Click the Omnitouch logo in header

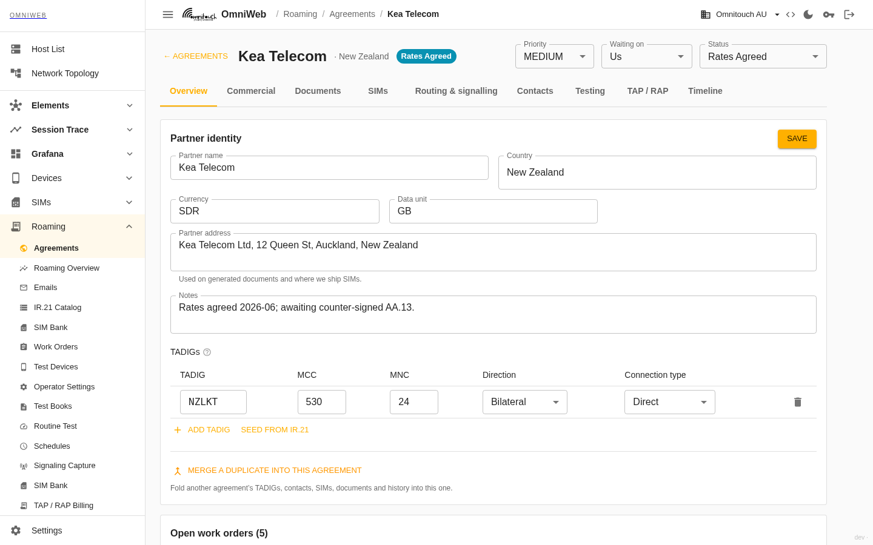click(199, 15)
